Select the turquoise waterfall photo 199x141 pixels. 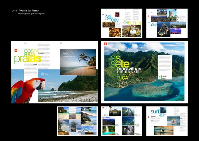[108, 130]
